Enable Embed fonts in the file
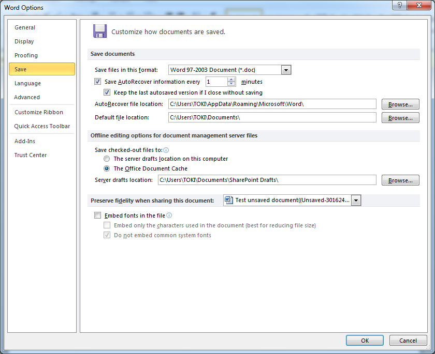The image size is (435, 354). (x=97, y=215)
